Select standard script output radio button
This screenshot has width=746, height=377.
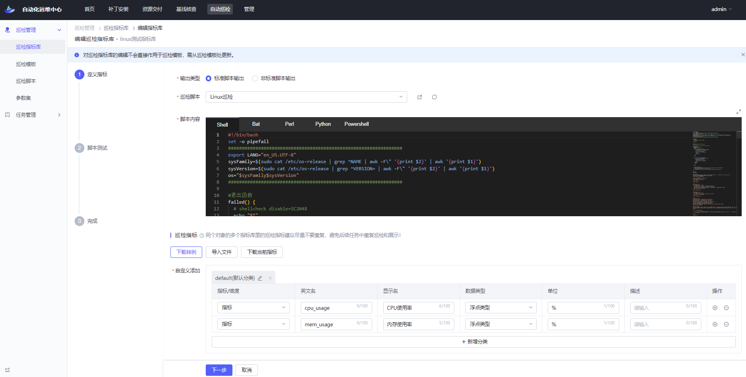[x=208, y=79]
